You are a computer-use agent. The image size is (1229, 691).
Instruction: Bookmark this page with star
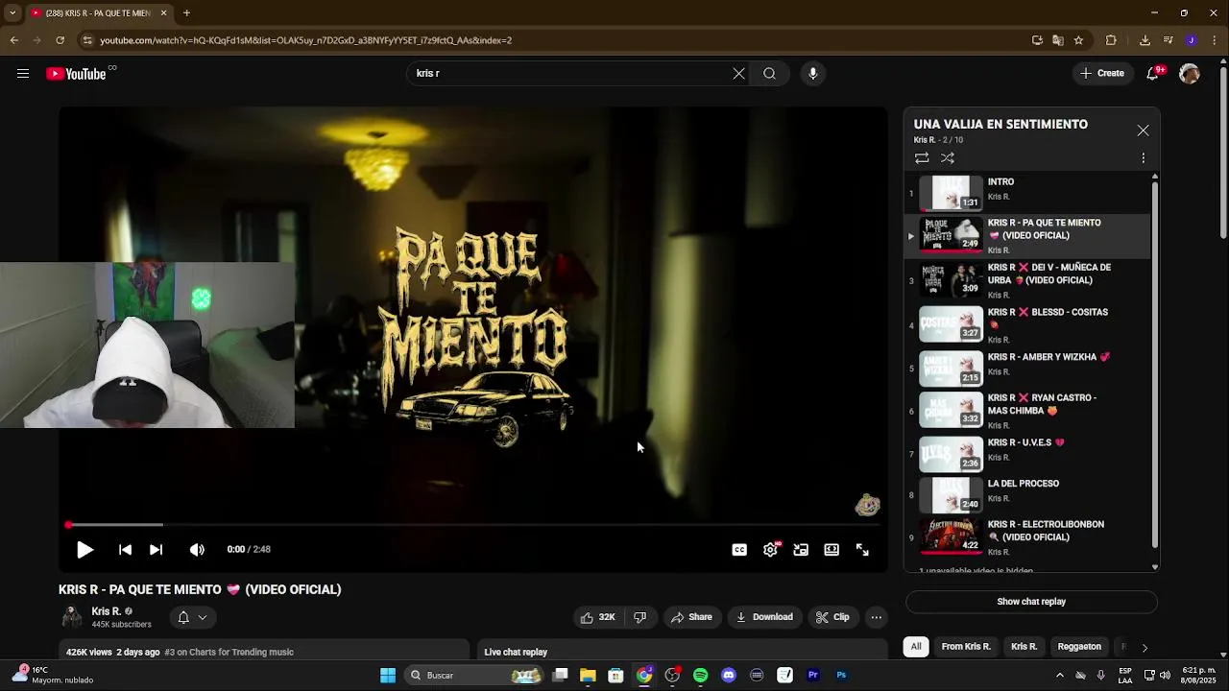click(x=1078, y=40)
